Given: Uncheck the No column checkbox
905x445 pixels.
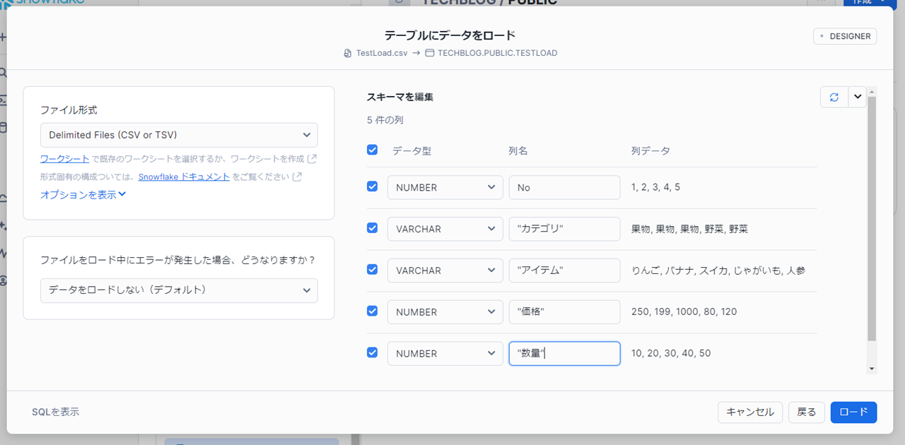Looking at the screenshot, I should (x=373, y=186).
